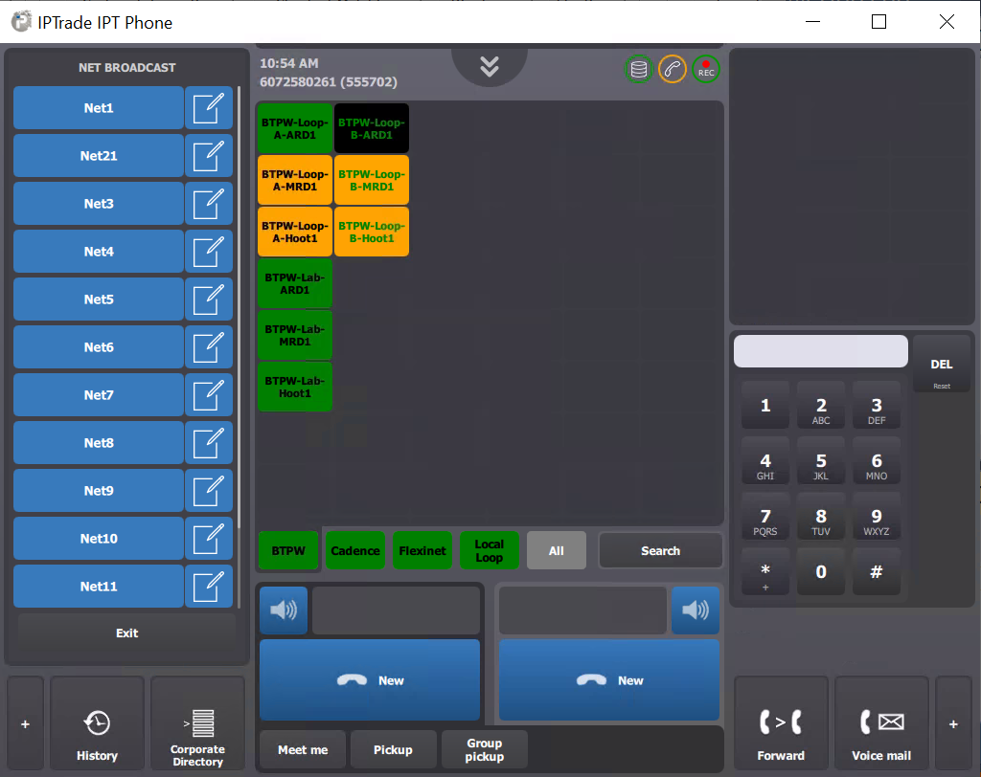Delete last digit with DEL key
Image resolution: width=981 pixels, height=777 pixels.
(941, 365)
